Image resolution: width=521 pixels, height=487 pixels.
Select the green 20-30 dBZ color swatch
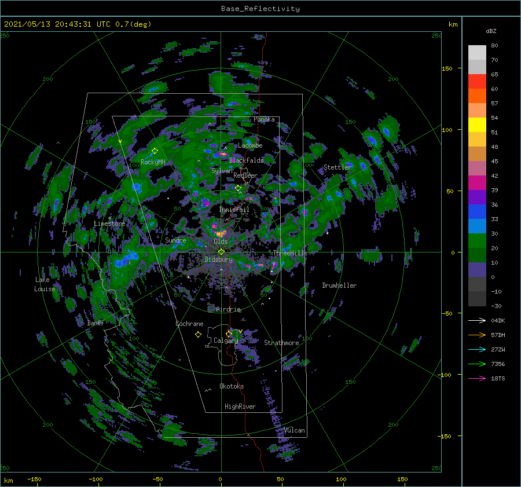click(477, 241)
